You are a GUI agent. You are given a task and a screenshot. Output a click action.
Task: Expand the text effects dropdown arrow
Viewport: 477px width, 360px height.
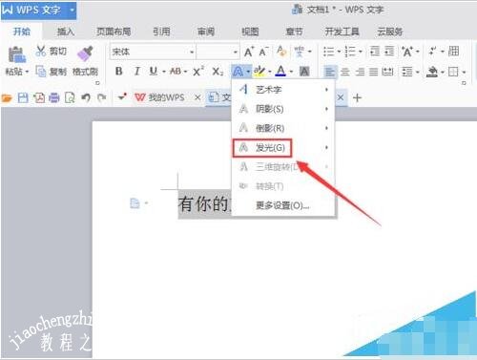tap(248, 72)
